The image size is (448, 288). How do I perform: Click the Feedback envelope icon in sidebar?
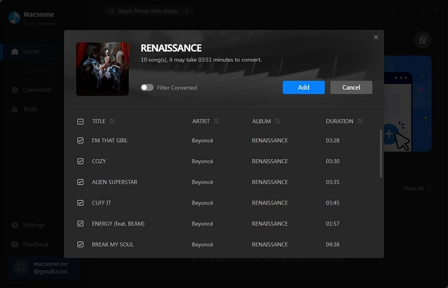coord(15,244)
